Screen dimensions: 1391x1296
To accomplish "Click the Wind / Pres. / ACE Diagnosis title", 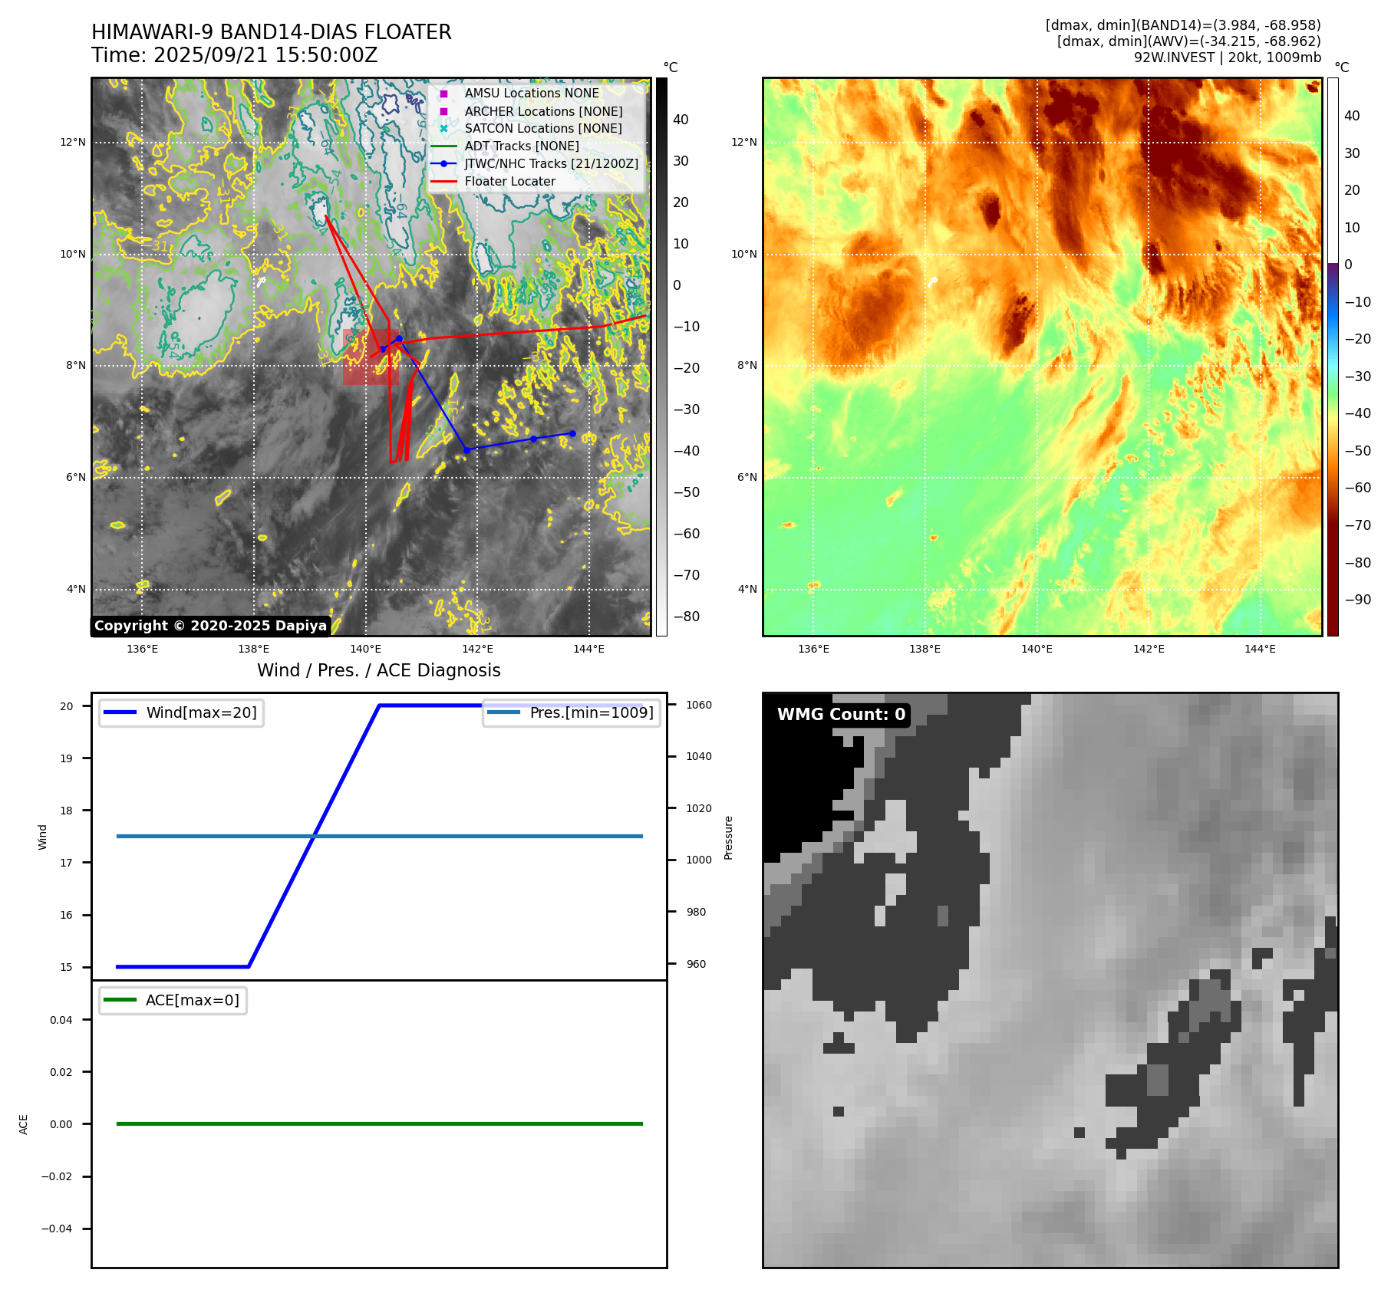I will point(379,670).
